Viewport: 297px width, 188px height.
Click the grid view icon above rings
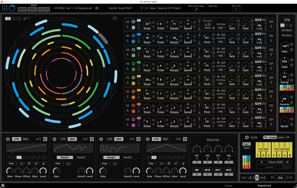click(114, 18)
